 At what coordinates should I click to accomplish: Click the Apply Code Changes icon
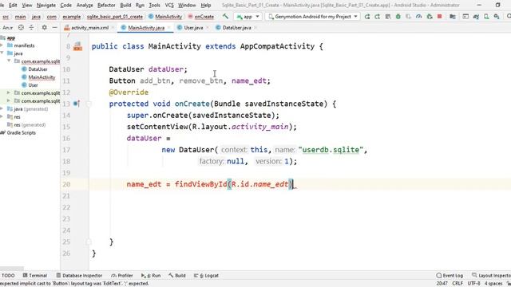[377, 16]
